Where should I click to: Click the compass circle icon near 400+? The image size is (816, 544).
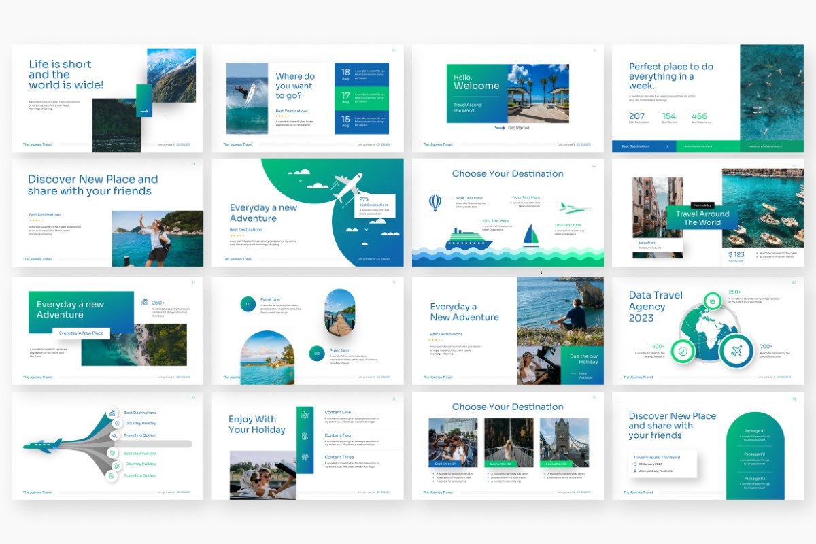click(x=682, y=351)
